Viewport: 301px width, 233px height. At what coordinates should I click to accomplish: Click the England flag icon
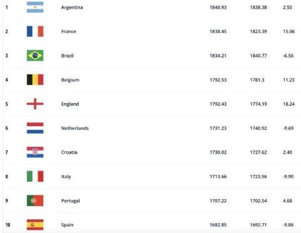(x=35, y=104)
